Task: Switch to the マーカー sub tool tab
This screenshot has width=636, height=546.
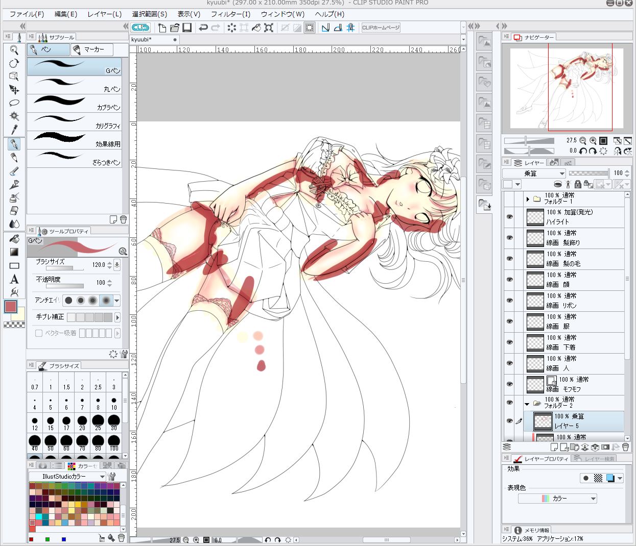Action: tap(91, 49)
